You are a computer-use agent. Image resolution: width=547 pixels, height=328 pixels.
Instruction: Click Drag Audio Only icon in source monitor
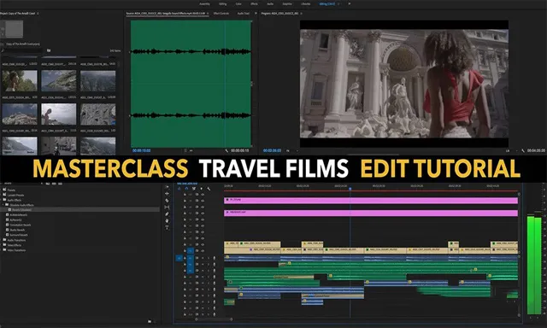(191, 150)
